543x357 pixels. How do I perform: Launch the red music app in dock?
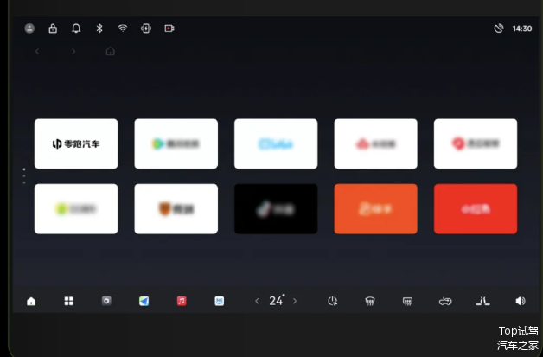182,301
